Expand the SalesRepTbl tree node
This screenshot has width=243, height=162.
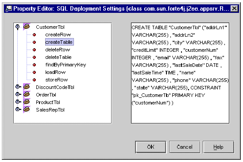[x=18, y=109]
